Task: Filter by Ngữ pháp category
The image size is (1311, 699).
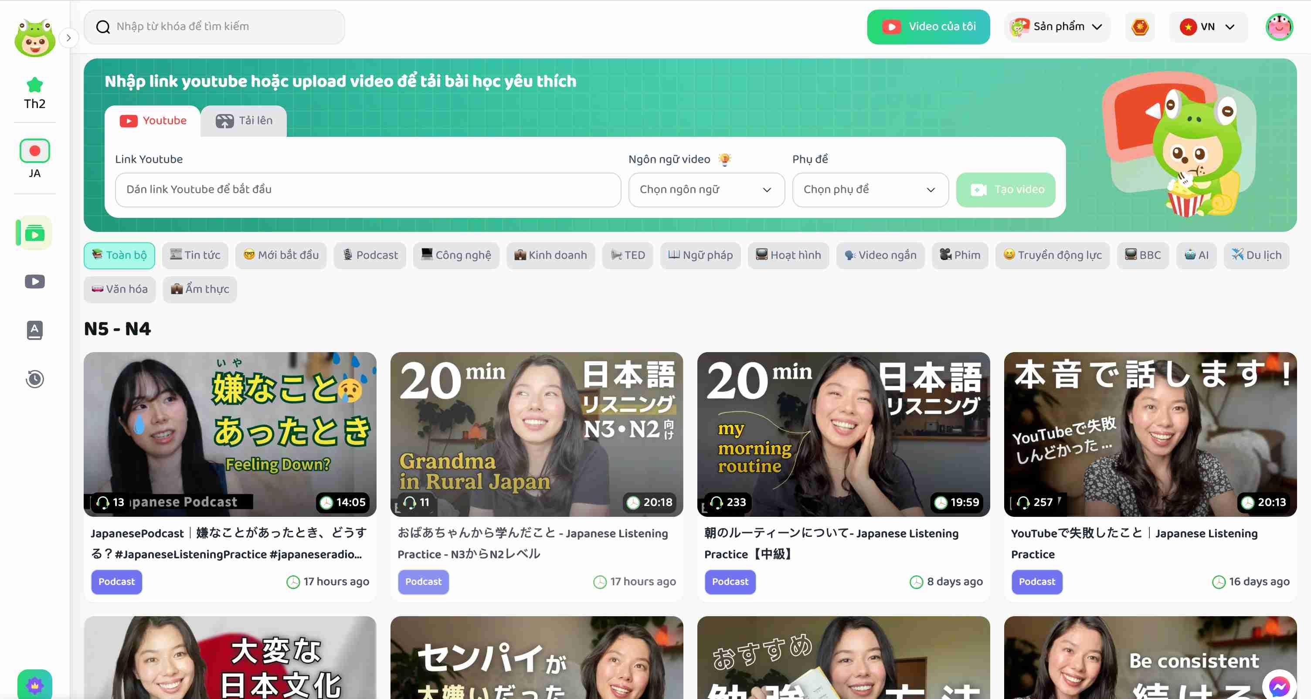Action: [x=701, y=255]
